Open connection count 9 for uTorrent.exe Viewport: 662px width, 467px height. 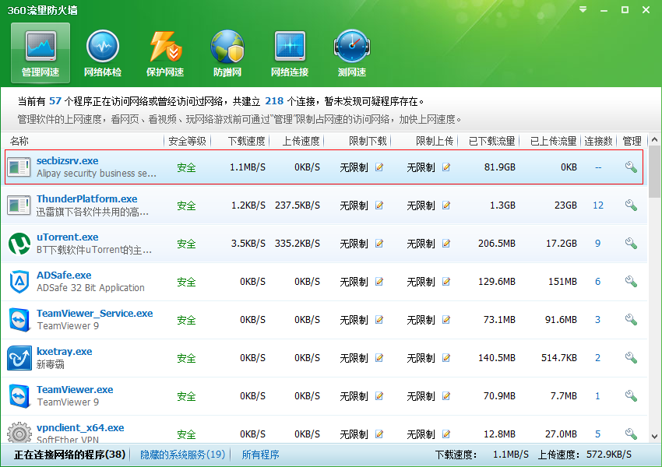click(598, 244)
